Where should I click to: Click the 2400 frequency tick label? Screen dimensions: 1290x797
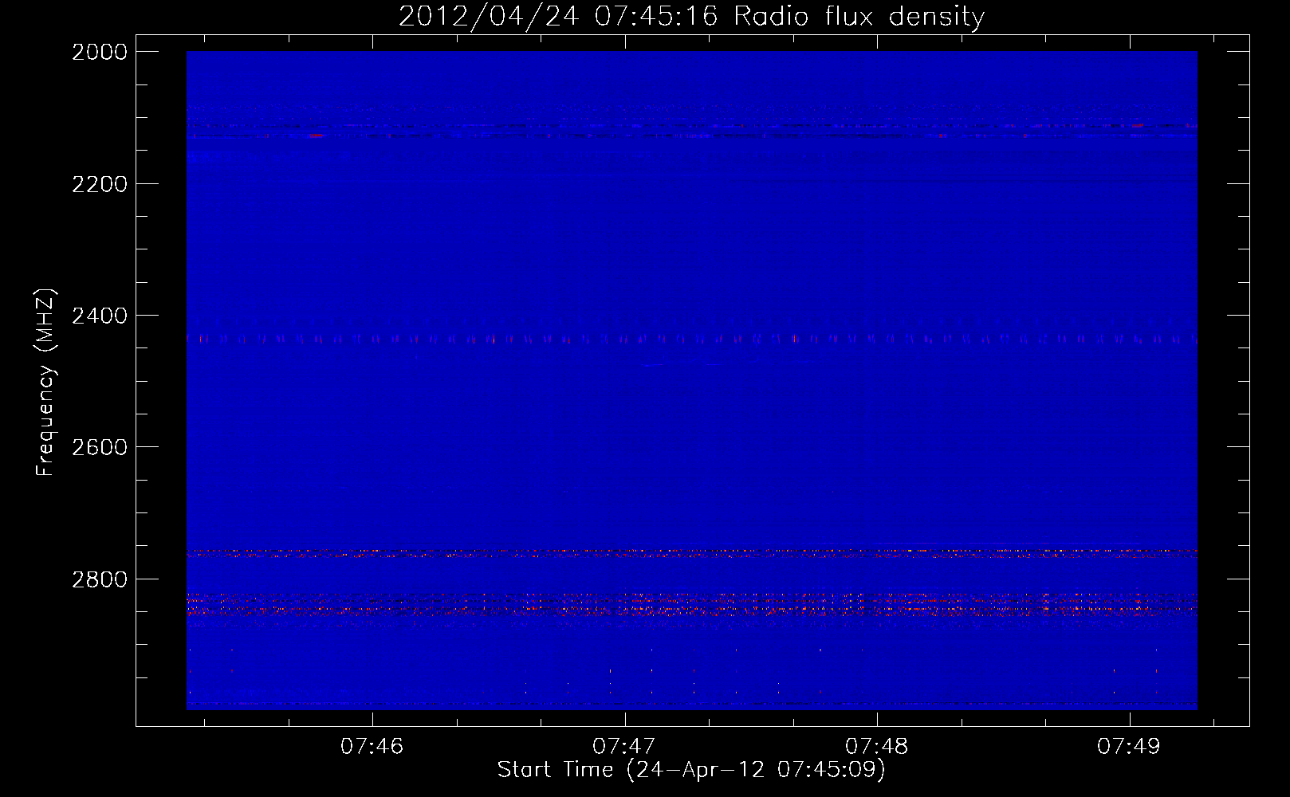point(100,316)
